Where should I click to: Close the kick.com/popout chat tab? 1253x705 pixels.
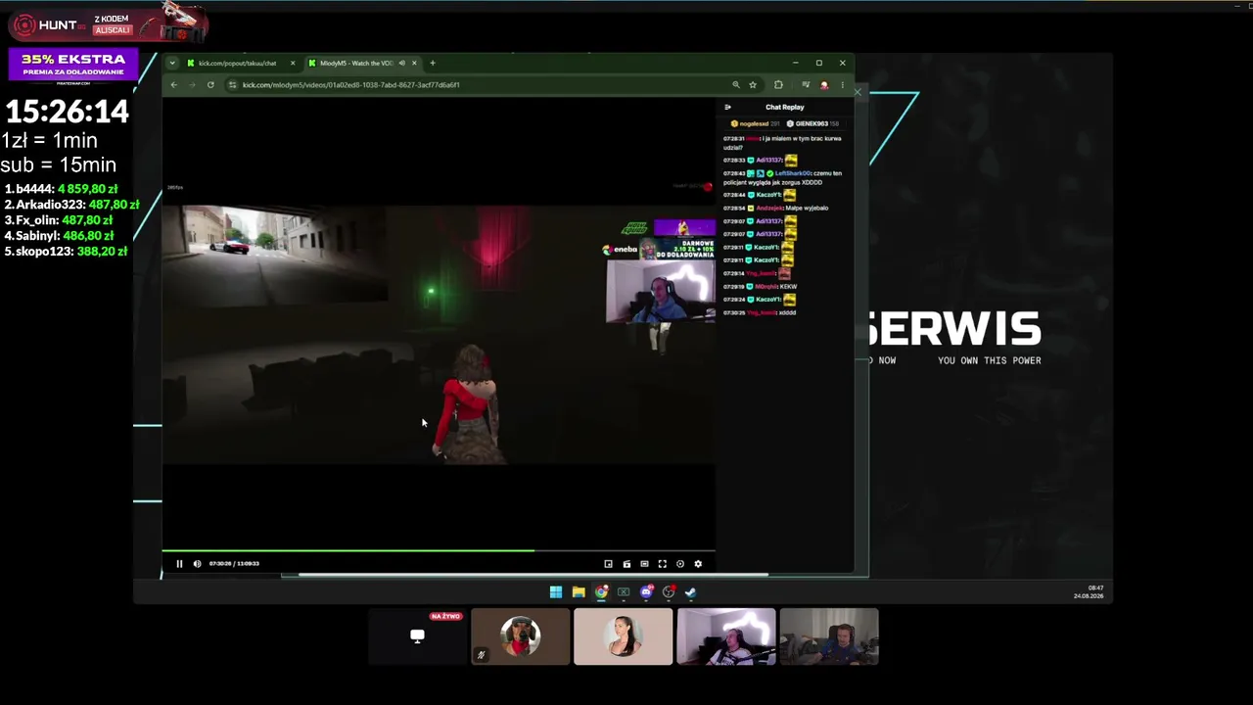coord(292,64)
